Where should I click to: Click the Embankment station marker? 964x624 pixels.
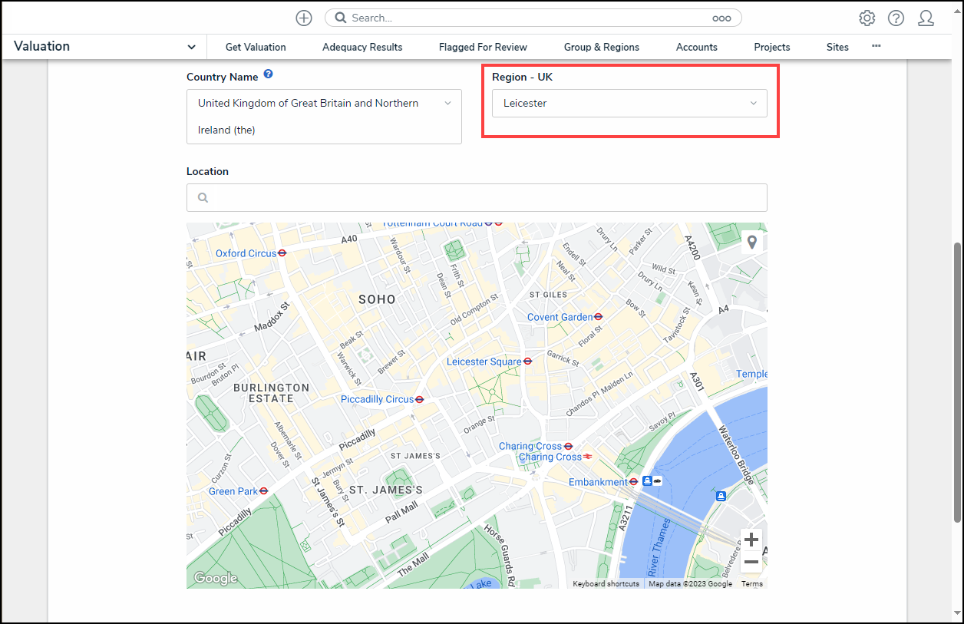634,481
